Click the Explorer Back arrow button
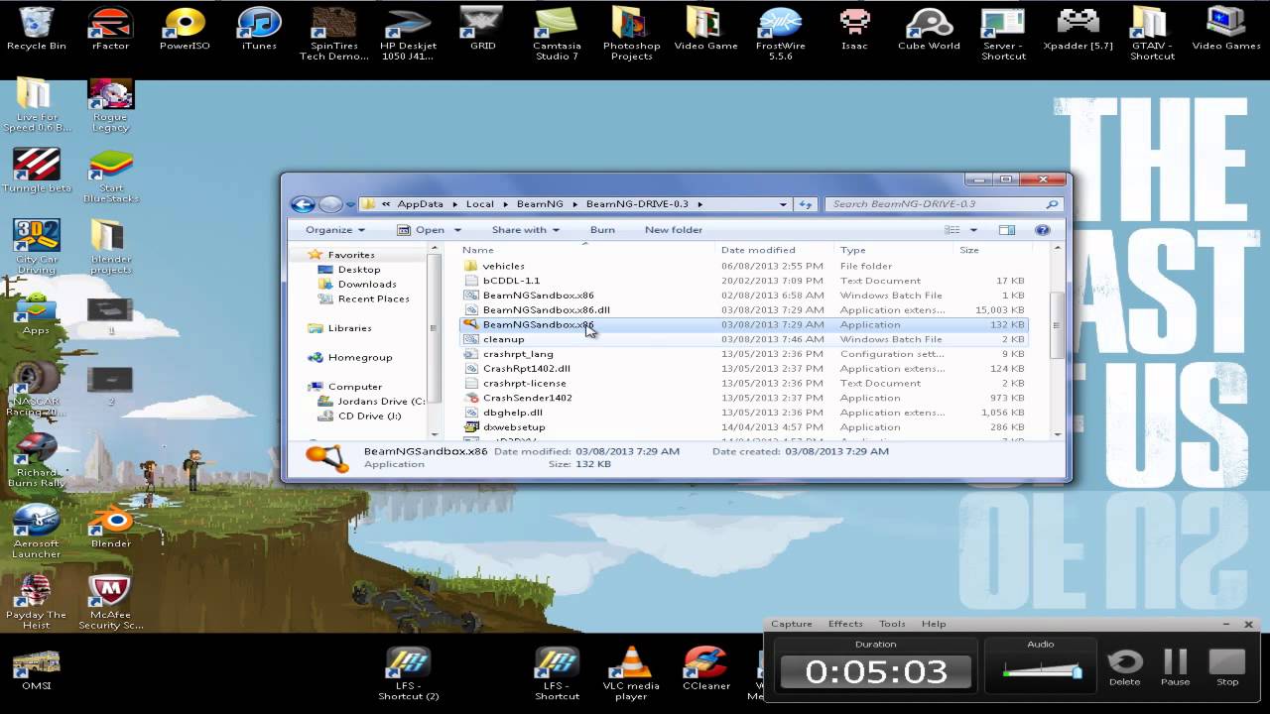The width and height of the screenshot is (1270, 714). pos(303,204)
